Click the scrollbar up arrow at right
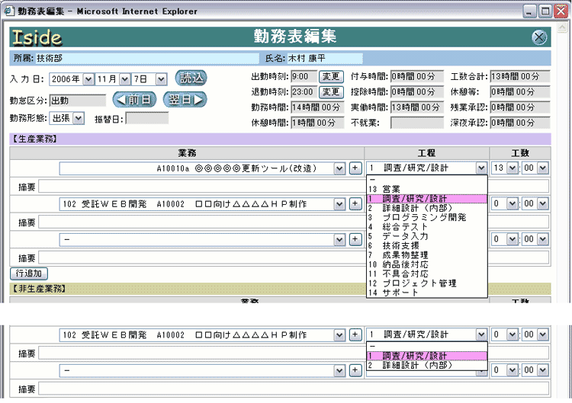This screenshot has height=403, width=572. click(x=562, y=28)
